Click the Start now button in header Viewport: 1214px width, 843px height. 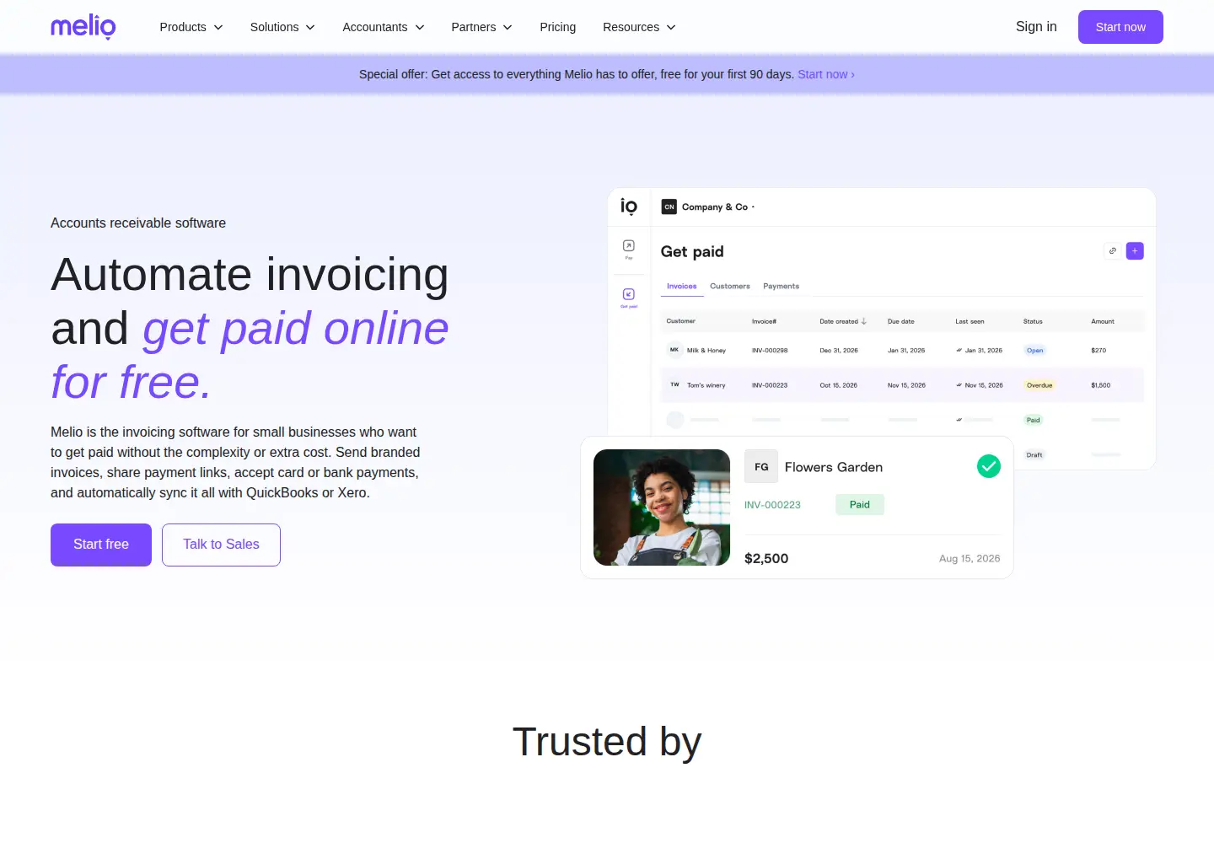(x=1120, y=27)
